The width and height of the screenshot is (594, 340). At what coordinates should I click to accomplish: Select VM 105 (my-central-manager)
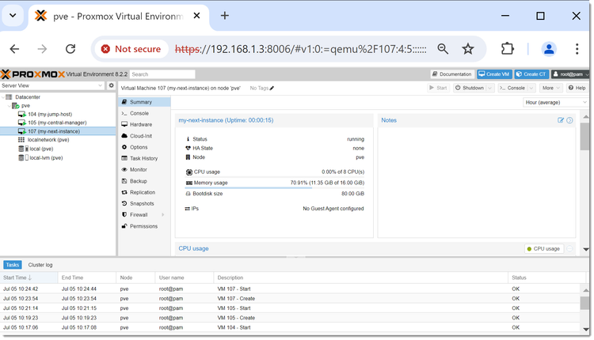coord(57,123)
